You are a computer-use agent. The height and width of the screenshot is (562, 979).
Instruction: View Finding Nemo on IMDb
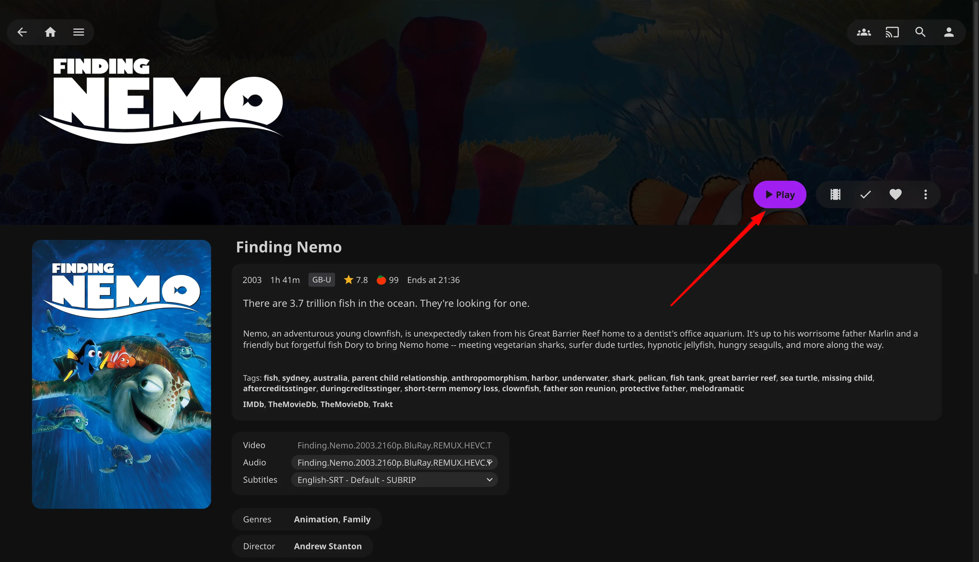coord(253,404)
